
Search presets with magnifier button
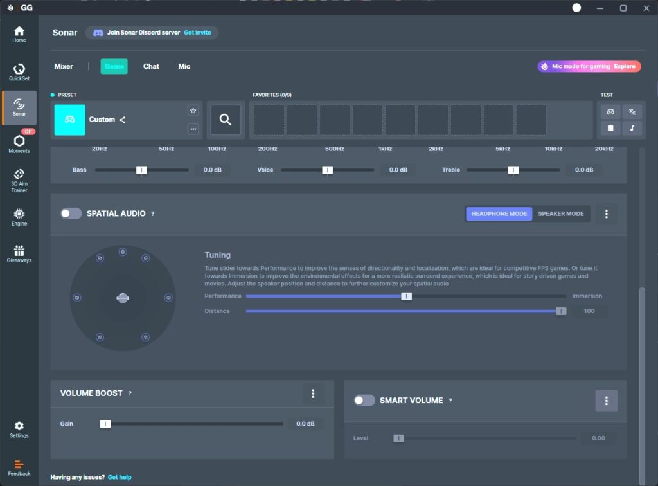coord(226,120)
